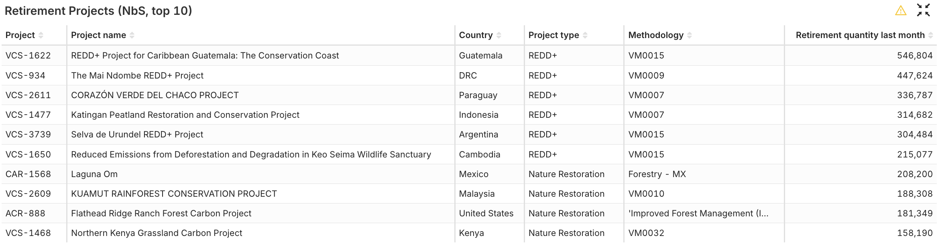
Task: Click the Retirement Projects (NbS, top 10) title
Action: point(98,11)
